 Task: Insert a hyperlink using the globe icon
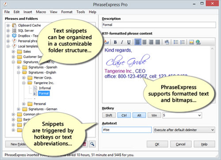point(198,42)
